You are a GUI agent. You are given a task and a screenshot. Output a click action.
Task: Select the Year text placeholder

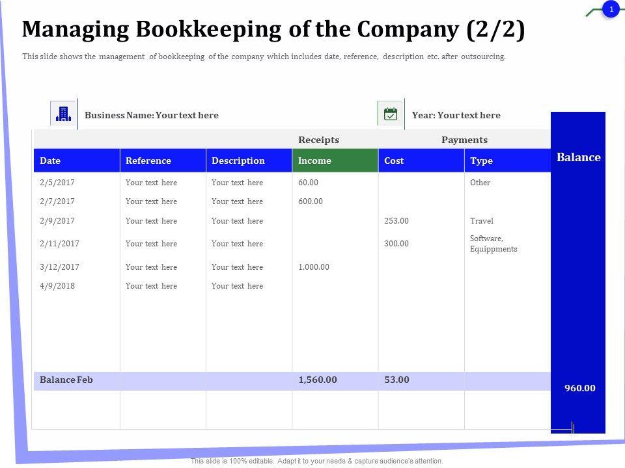(456, 115)
